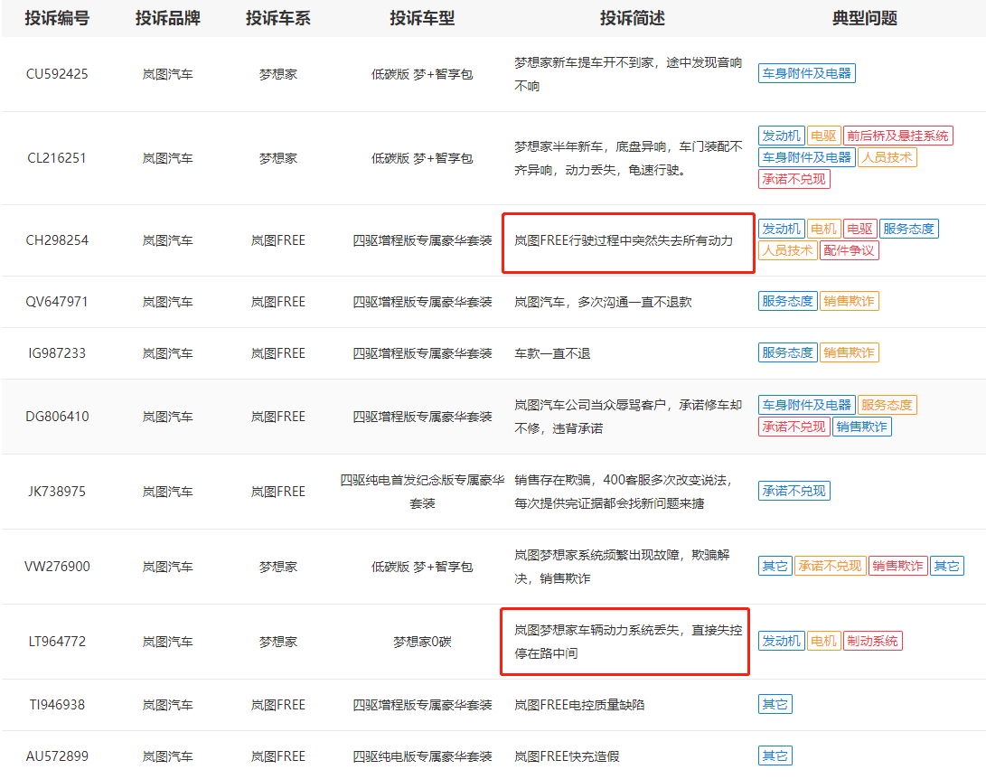Click 承诺不兑现 tag in CL216251 row

(x=794, y=179)
